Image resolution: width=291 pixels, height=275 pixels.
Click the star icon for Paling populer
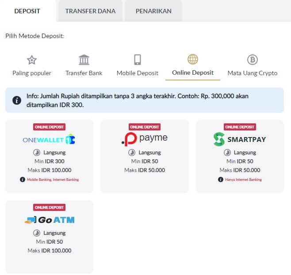pyautogui.click(x=31, y=60)
